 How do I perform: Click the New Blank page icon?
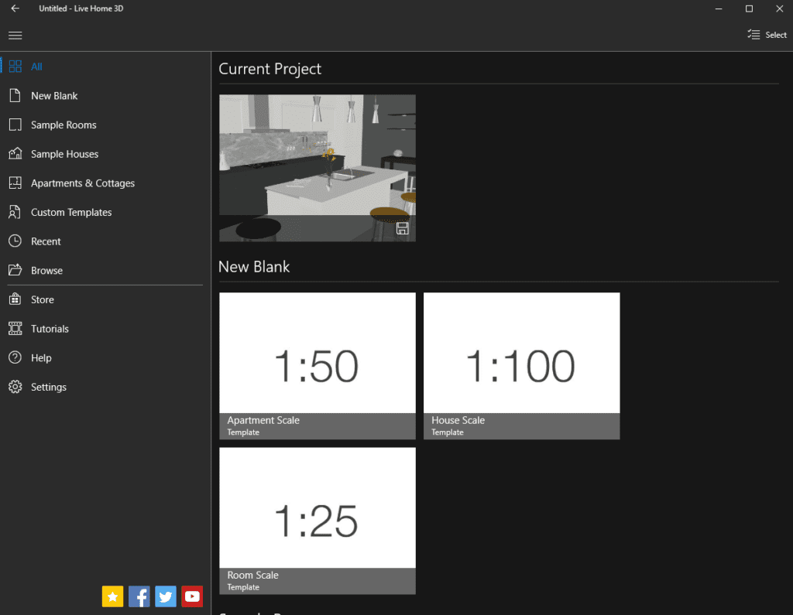(x=15, y=95)
